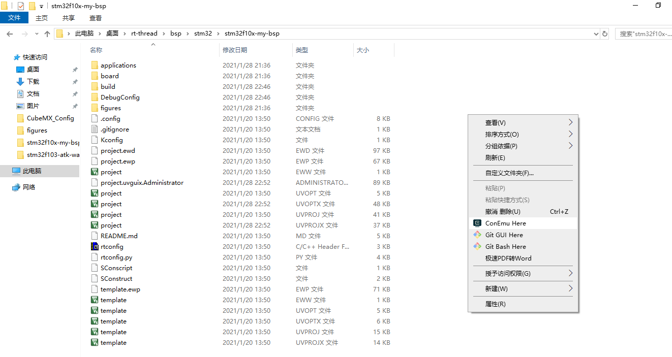Click the Git Bash Here icon

477,246
